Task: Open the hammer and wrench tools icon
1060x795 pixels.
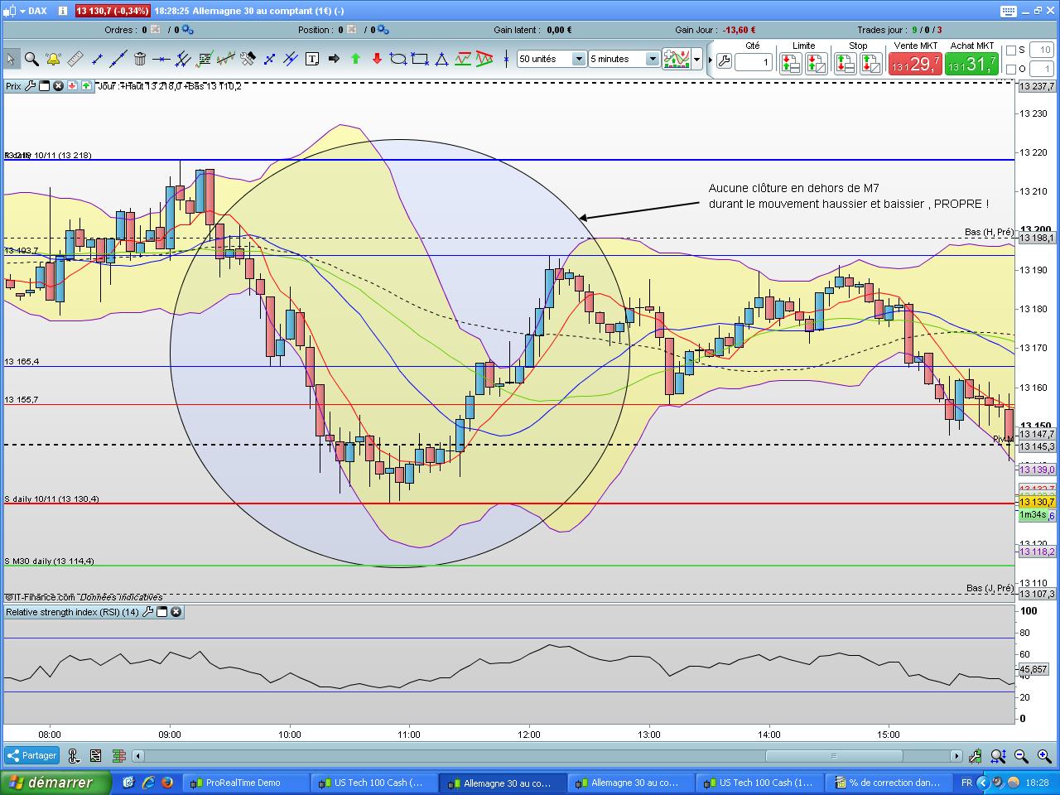Action: pos(248,59)
